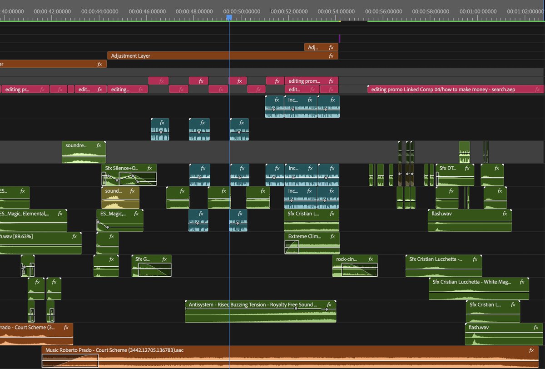
Task: Click fx badge on Extreme Clim... clip
Action: (x=332, y=237)
